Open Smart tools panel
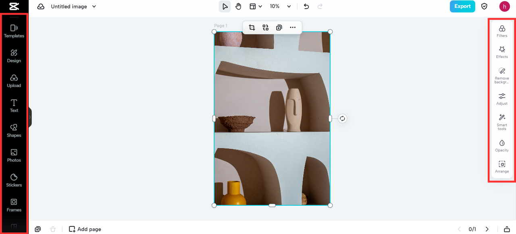Viewport: 516px width, 234px height. (502, 122)
